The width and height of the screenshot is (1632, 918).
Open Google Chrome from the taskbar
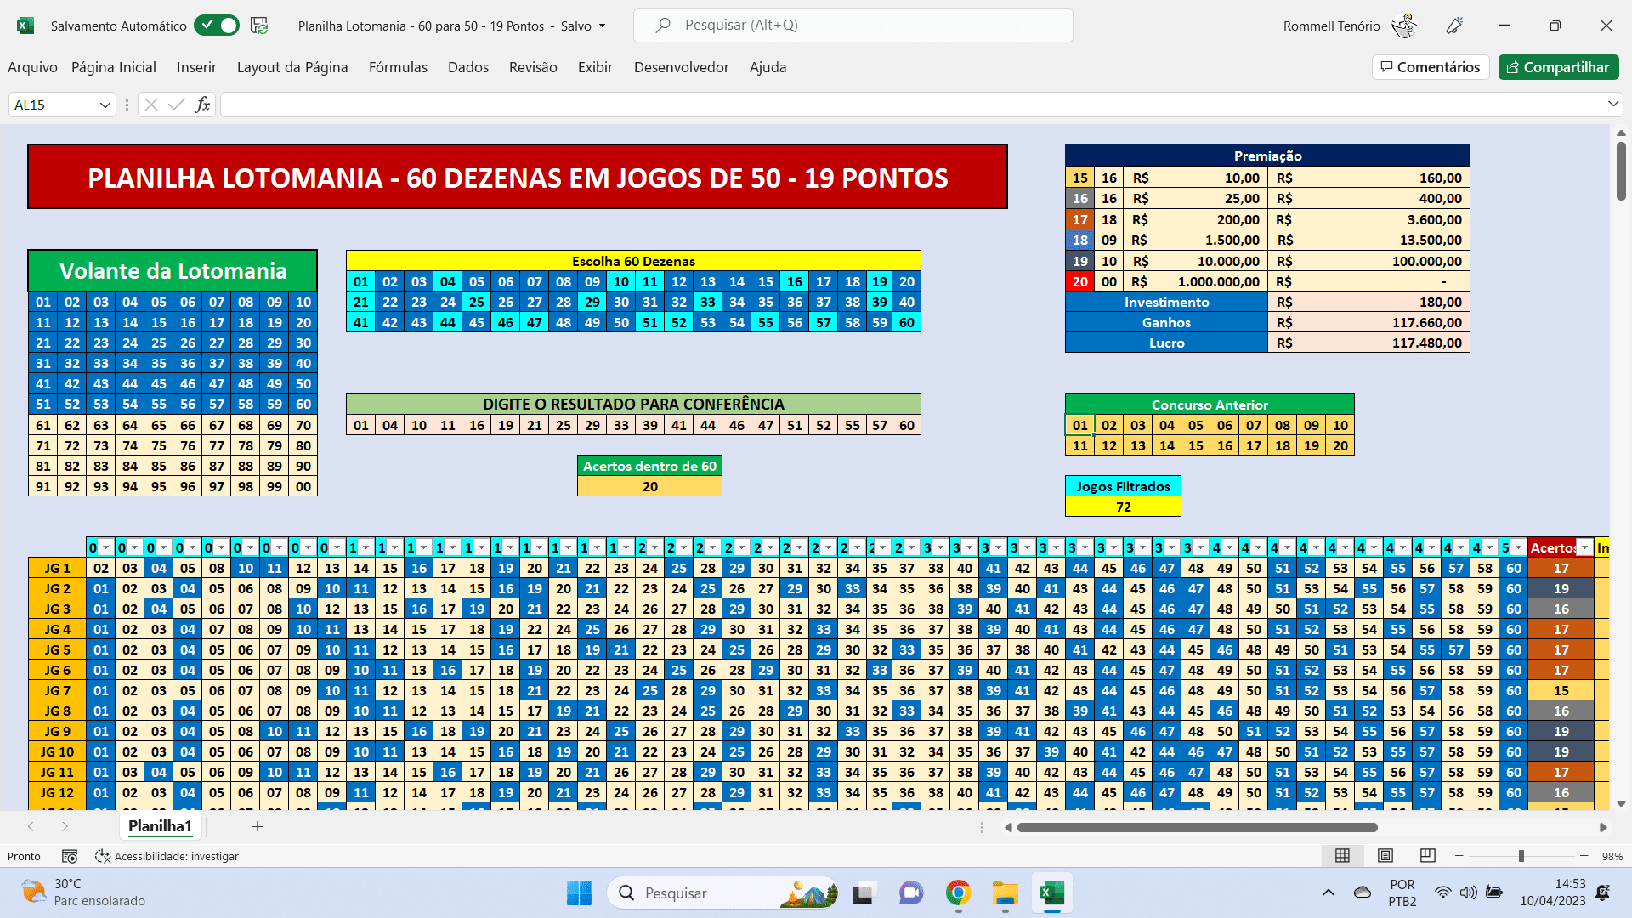pyautogui.click(x=959, y=893)
